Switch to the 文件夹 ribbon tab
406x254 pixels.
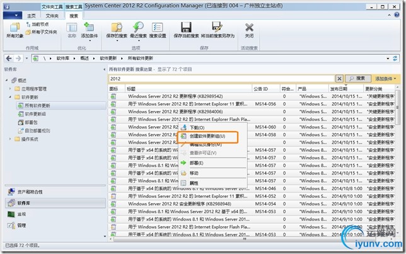coord(52,16)
